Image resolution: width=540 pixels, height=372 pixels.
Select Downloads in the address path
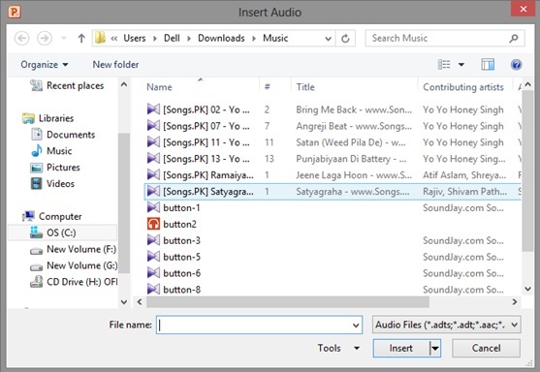tap(221, 38)
